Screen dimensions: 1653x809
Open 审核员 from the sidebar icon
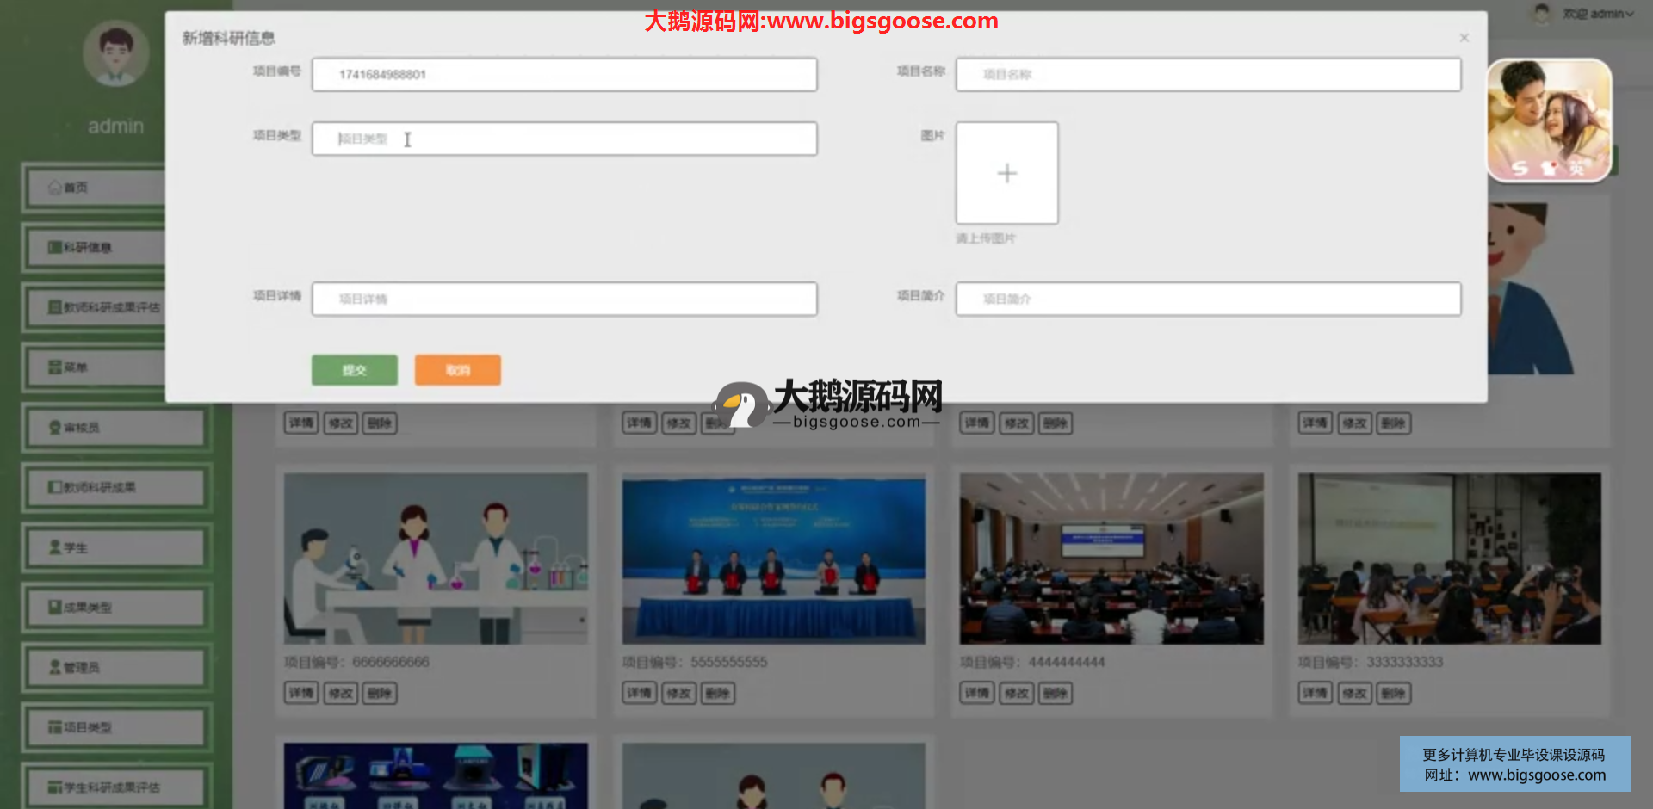[x=55, y=428]
